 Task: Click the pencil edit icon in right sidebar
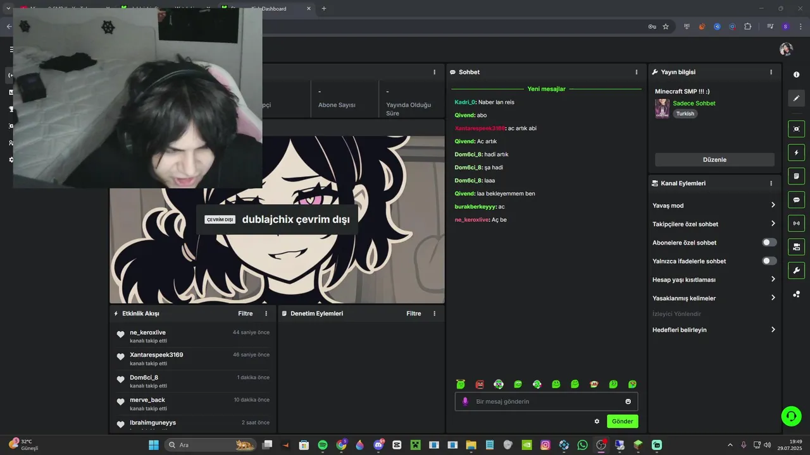(796, 98)
